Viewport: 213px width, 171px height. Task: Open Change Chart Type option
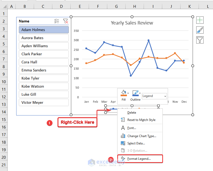point(142,136)
